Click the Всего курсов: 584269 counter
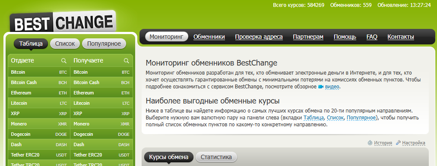This screenshot has width=437, height=166. 298,5
